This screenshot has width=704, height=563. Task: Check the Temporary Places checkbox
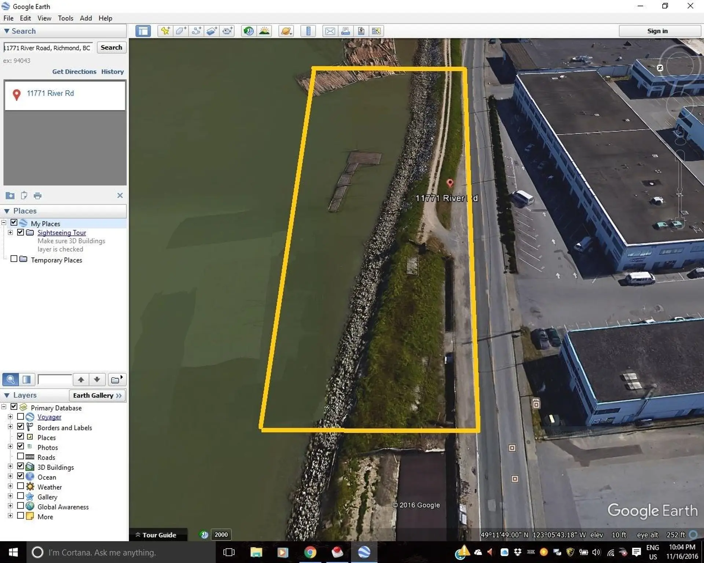[x=14, y=259]
